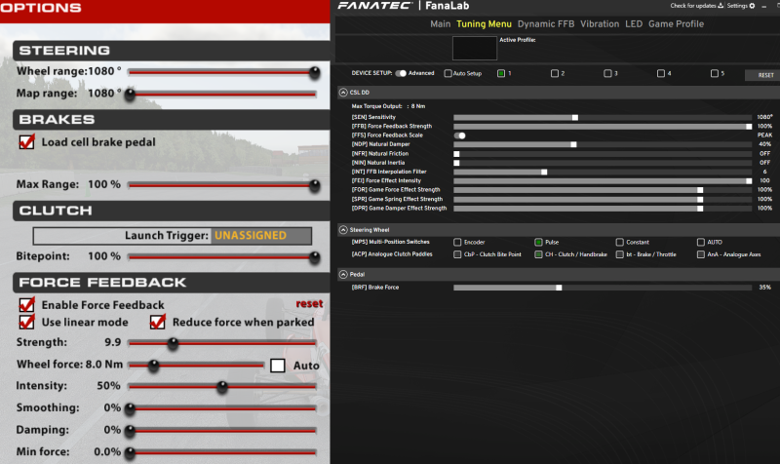Select setup slot 4 checkbox

[x=661, y=73]
